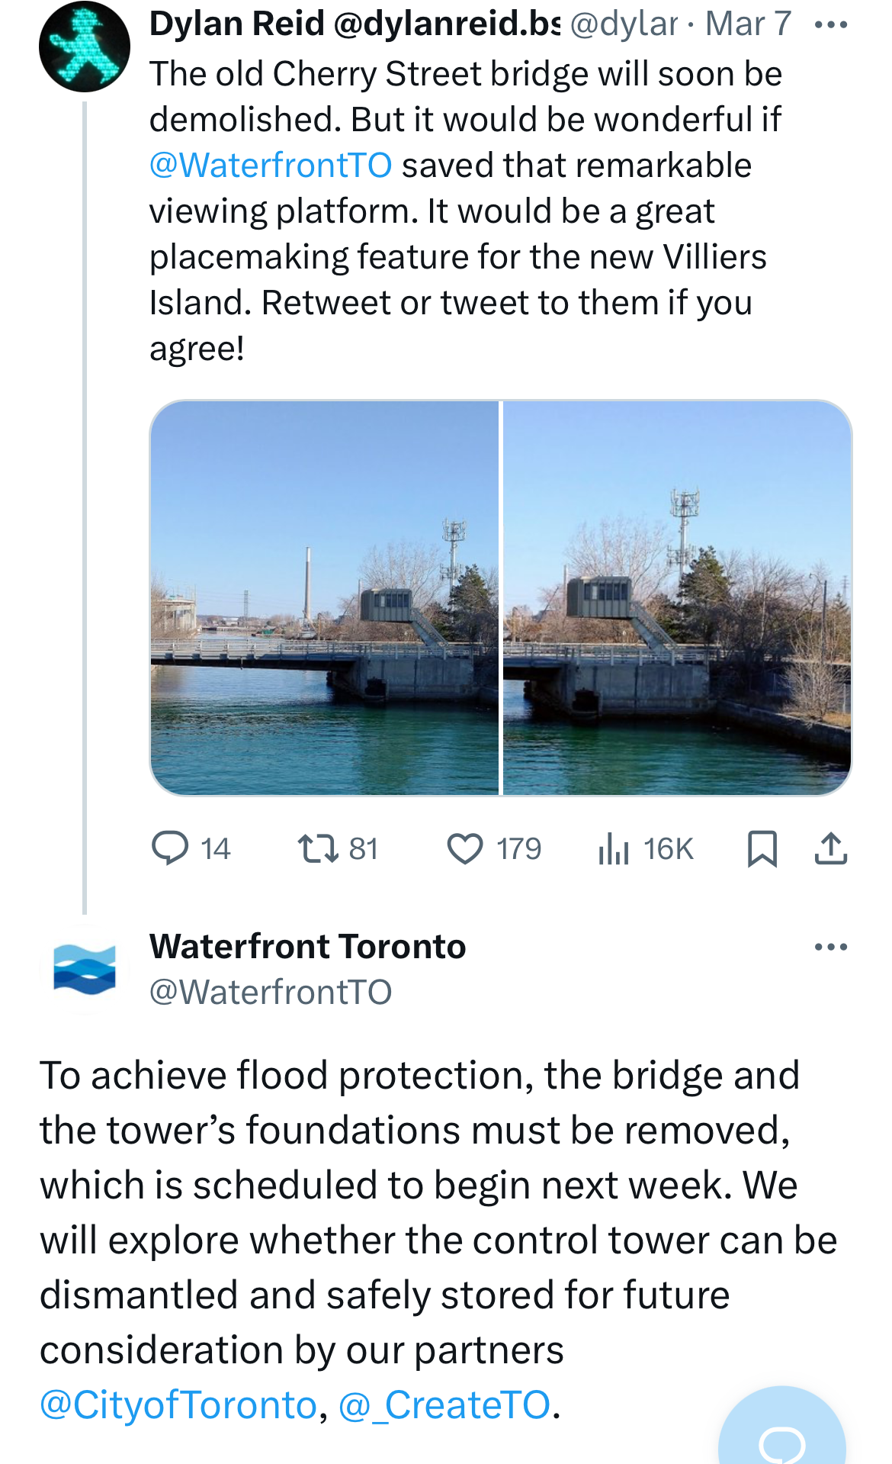Tap the @WaterfrontTO handle under account name
The image size is (892, 1464).
[x=271, y=993]
